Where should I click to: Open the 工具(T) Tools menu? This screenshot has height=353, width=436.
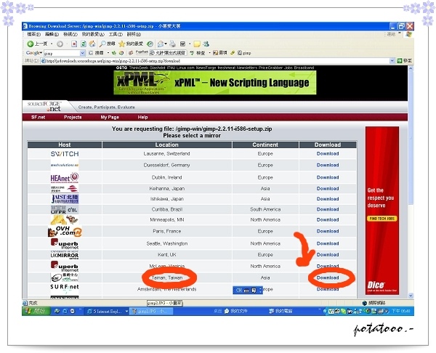(116, 34)
